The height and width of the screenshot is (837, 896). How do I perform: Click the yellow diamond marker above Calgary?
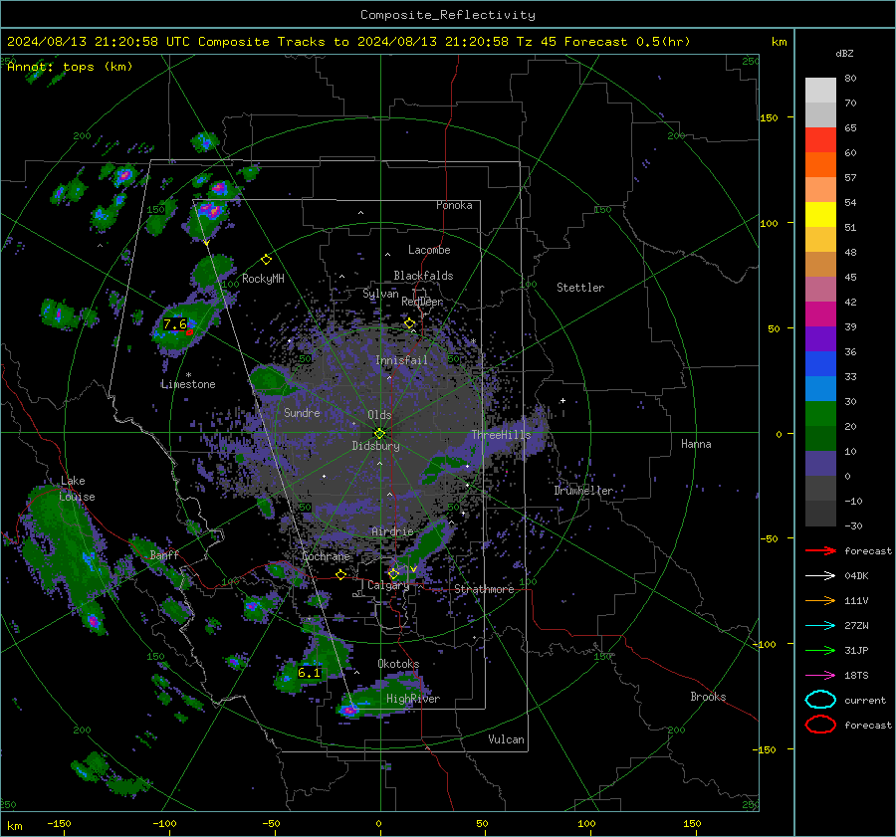point(393,573)
